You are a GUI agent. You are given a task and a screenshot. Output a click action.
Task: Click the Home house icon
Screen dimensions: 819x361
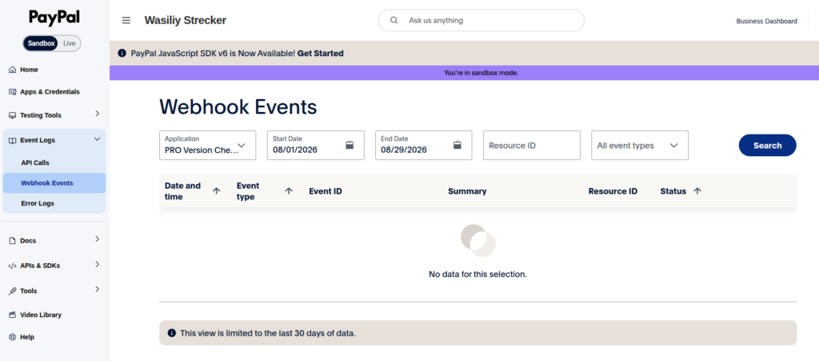click(x=13, y=70)
